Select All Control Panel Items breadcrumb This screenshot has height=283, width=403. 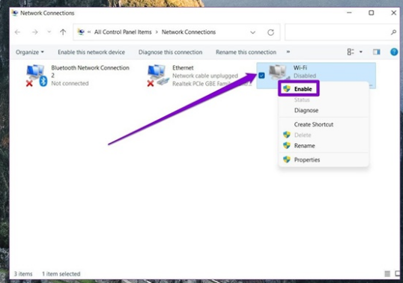pyautogui.click(x=123, y=32)
